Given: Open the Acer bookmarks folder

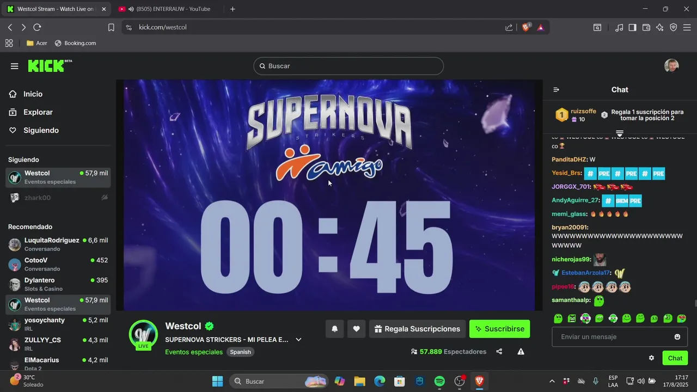Looking at the screenshot, I should pos(37,43).
